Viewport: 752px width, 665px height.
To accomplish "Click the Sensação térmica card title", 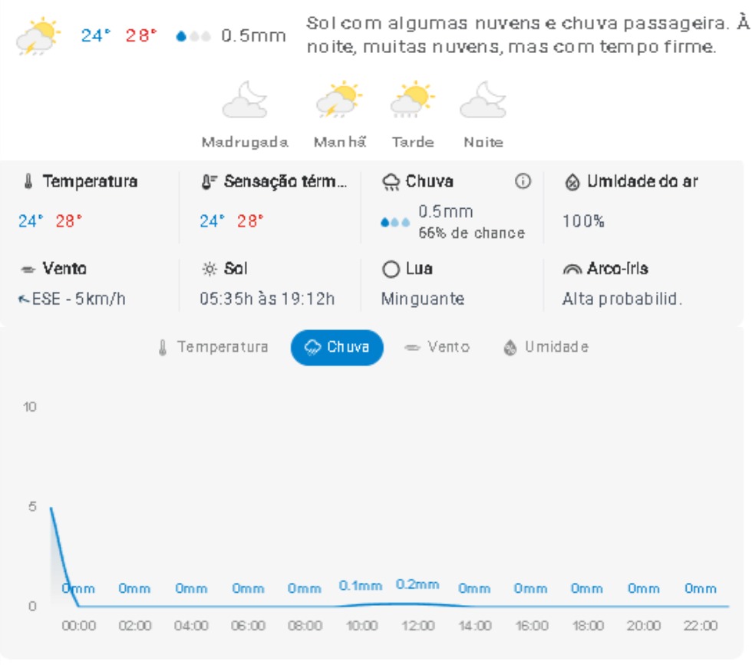I will [280, 182].
